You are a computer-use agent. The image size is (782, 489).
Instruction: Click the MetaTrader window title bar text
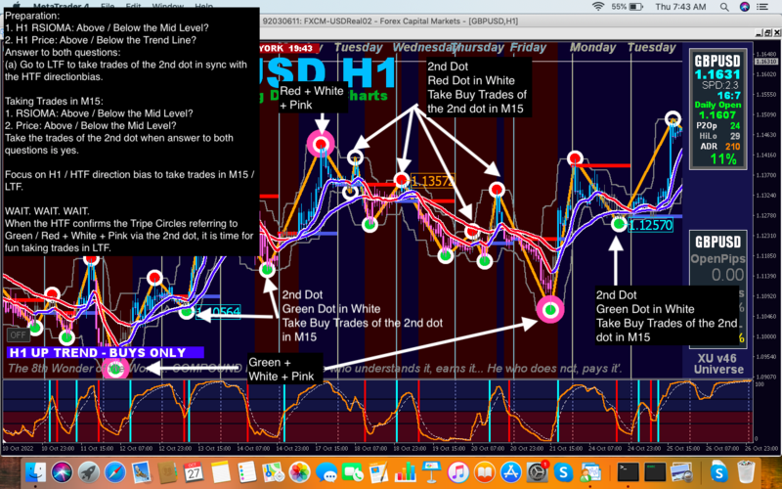coord(390,21)
